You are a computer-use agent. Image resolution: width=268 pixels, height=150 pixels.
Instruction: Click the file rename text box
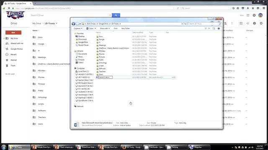coord(105,77)
